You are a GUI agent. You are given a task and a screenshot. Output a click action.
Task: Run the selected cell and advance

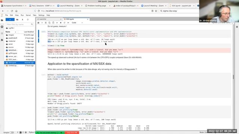(x=57, y=23)
